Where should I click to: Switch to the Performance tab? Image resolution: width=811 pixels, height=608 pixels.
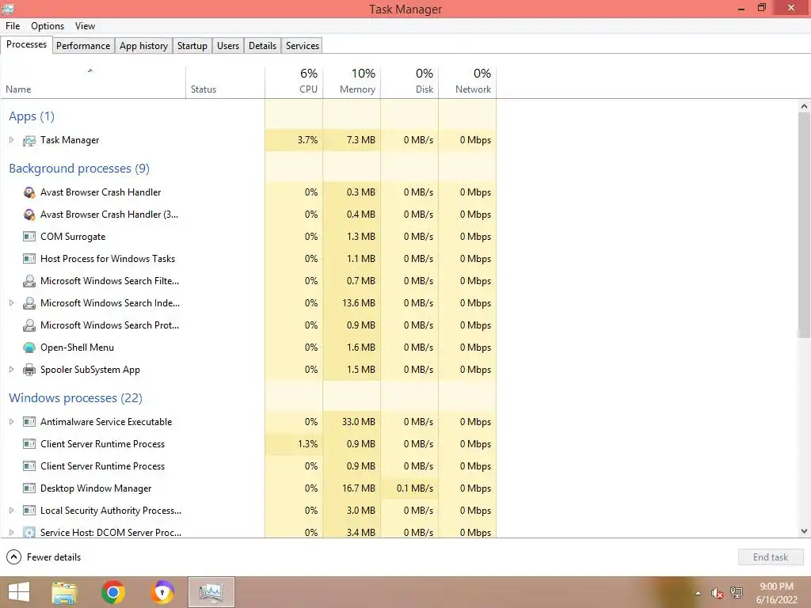[x=83, y=45]
